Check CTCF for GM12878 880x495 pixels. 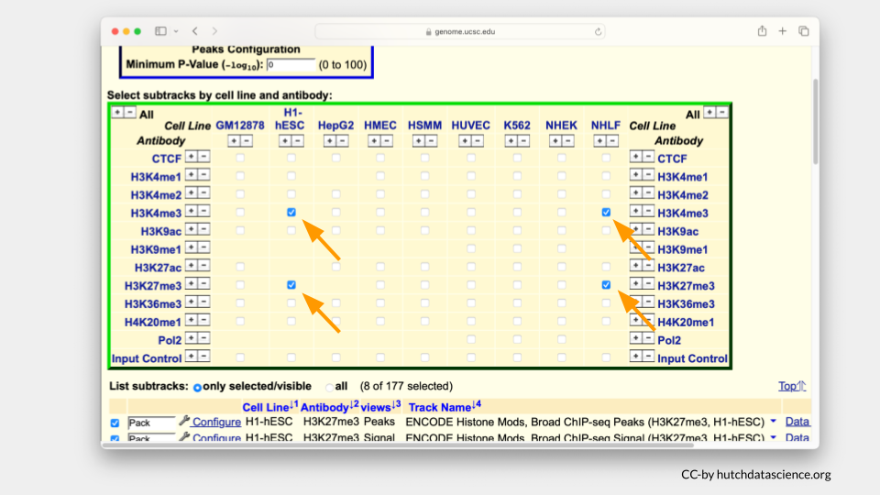pyautogui.click(x=240, y=159)
